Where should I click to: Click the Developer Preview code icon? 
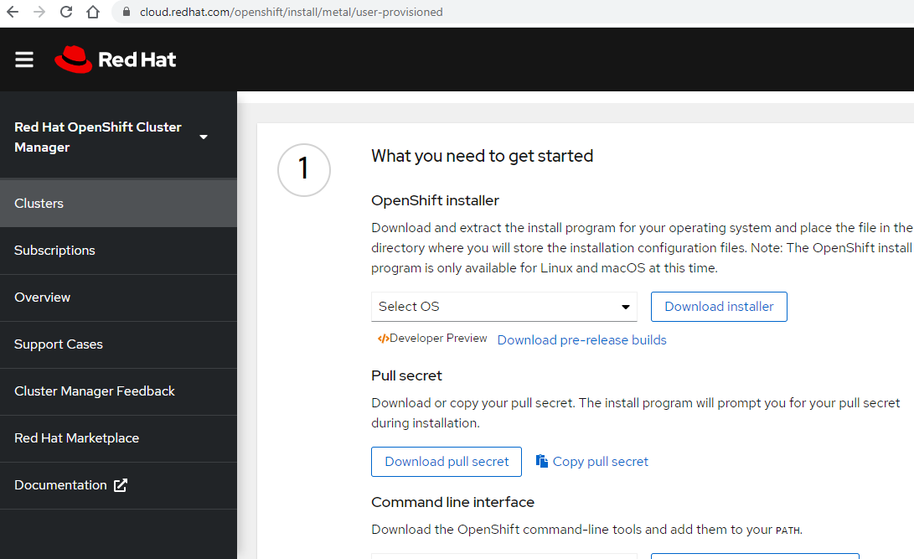point(383,338)
